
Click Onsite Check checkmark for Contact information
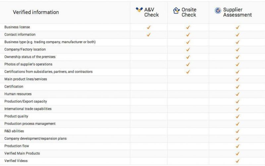coord(188,35)
